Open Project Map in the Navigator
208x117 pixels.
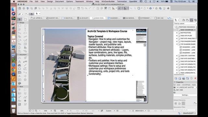coord(184,20)
